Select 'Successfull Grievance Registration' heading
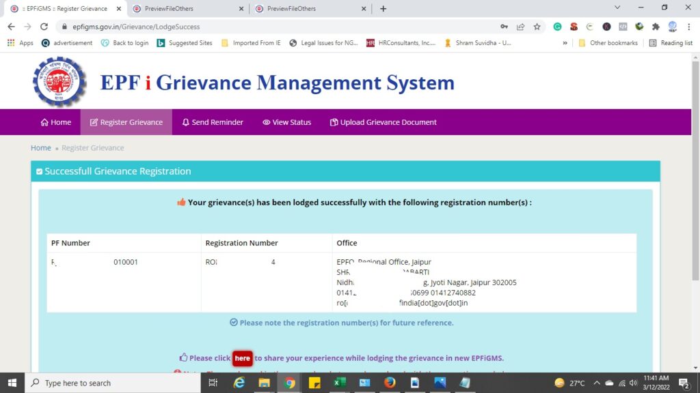Viewport: 700px width, 393px height. (x=118, y=171)
